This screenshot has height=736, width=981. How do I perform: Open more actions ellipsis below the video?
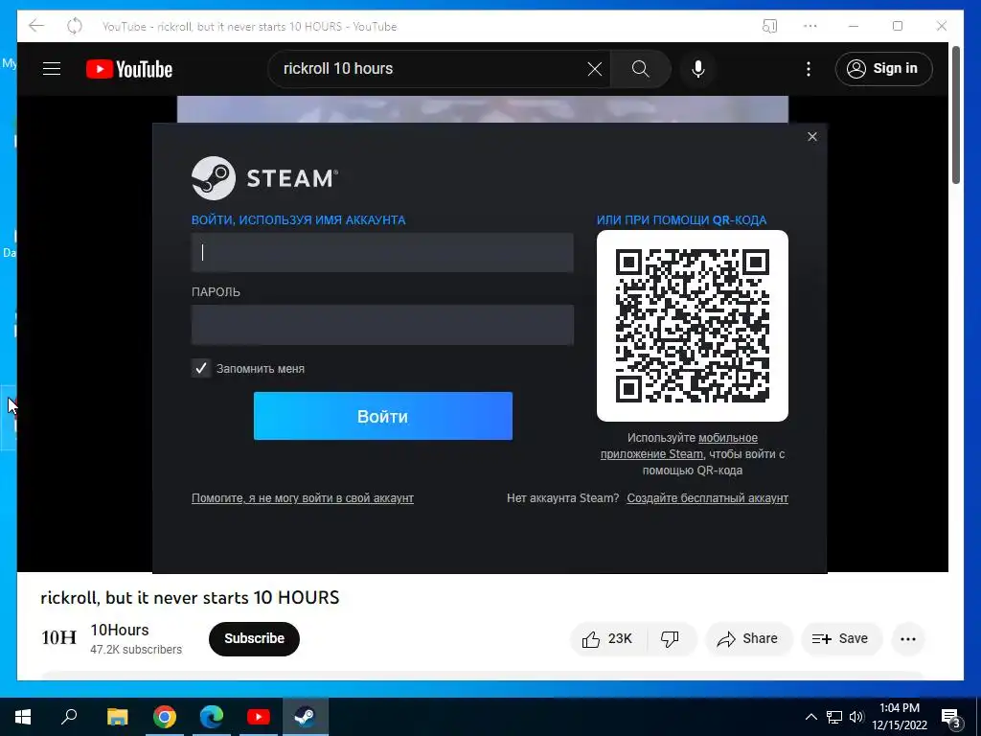click(908, 639)
